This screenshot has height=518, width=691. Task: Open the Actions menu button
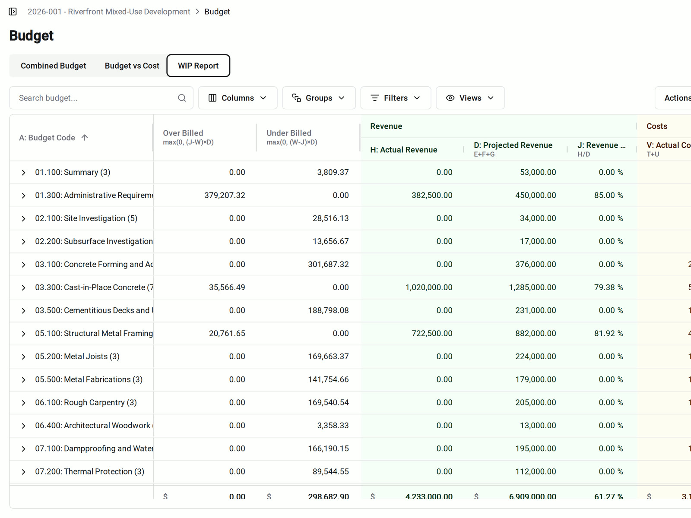(x=674, y=98)
